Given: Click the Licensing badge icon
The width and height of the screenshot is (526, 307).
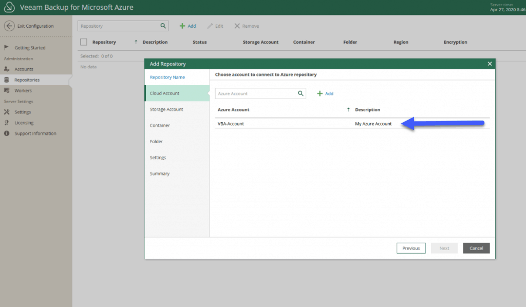Looking at the screenshot, I should (6, 123).
